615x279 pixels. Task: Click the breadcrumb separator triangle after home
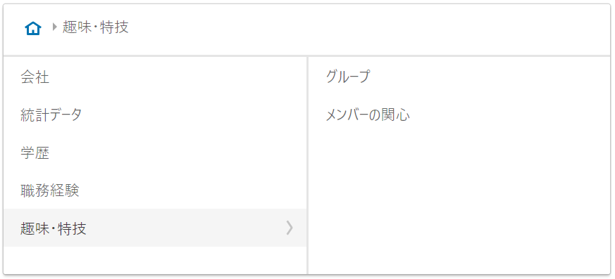54,27
